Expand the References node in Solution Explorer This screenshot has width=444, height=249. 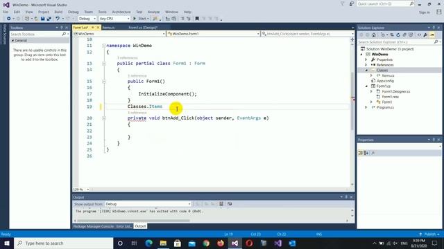[x=366, y=65]
